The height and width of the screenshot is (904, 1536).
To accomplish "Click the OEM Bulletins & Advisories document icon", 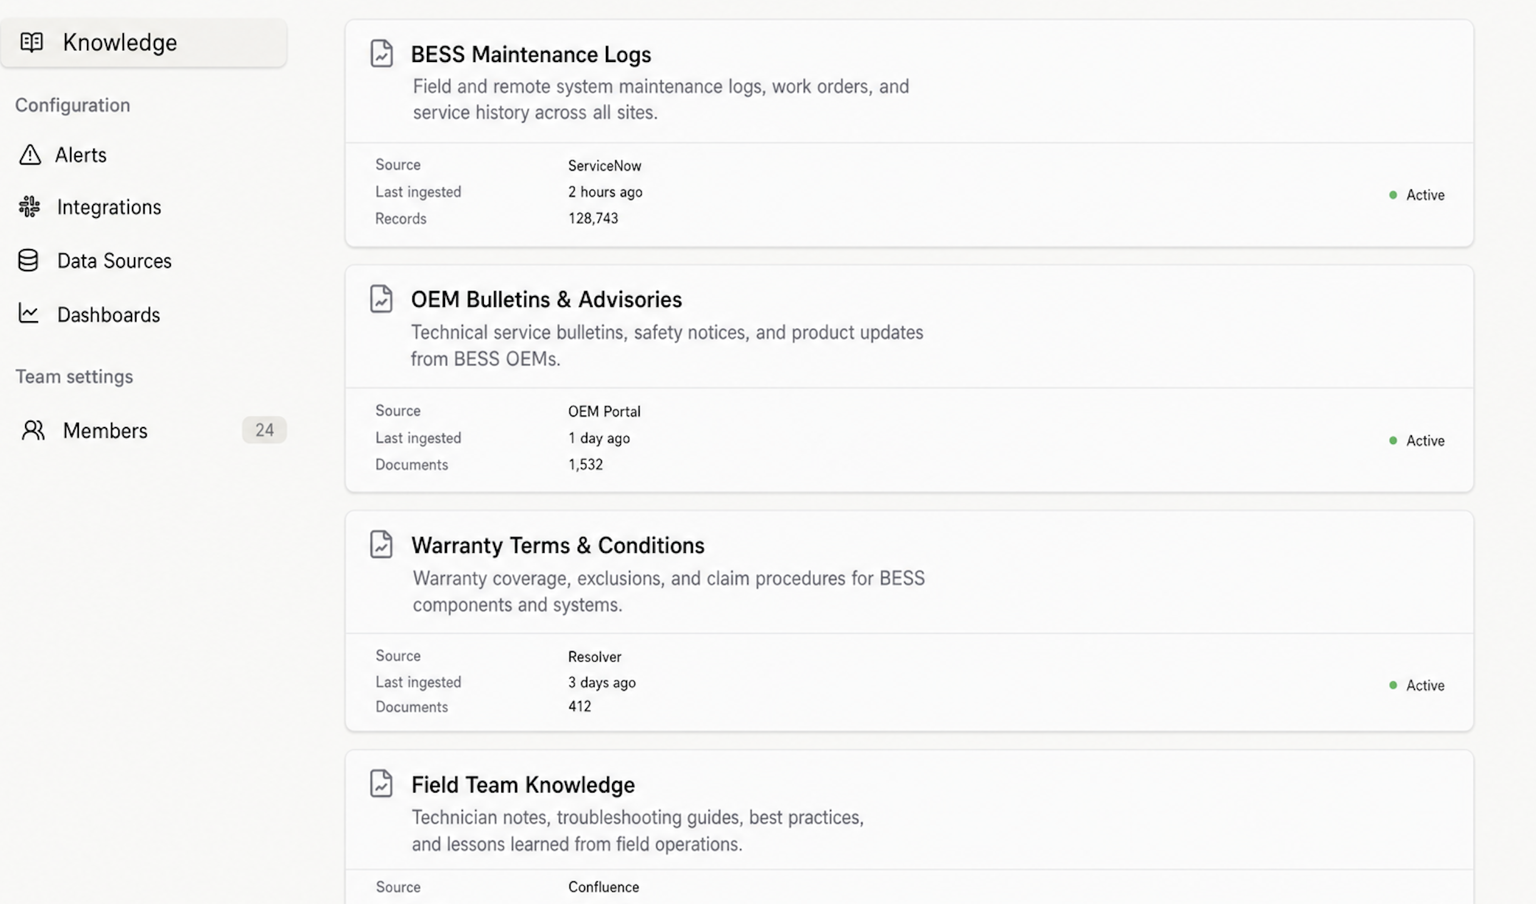I will coord(382,299).
